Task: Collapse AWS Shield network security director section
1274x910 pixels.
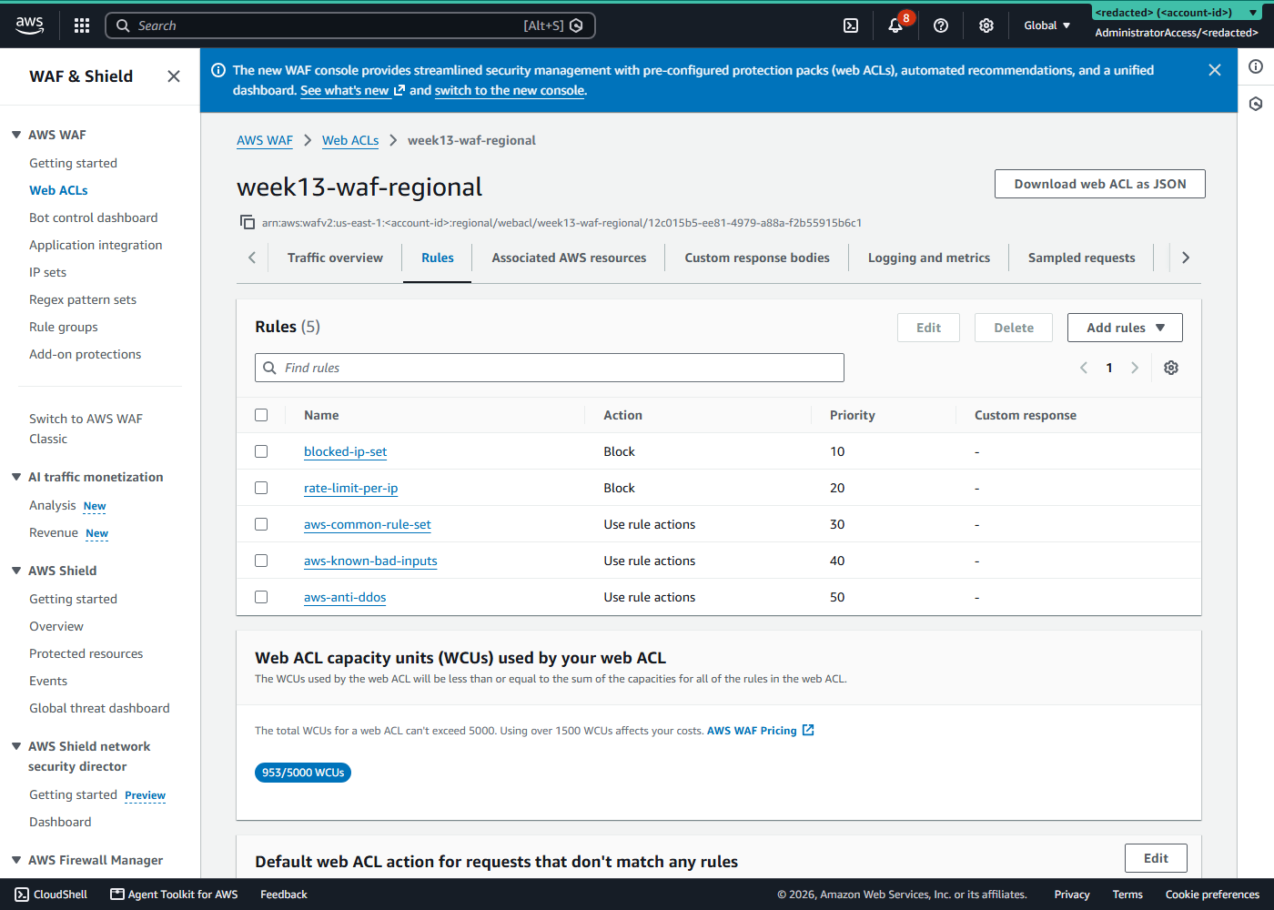Action: pyautogui.click(x=16, y=746)
